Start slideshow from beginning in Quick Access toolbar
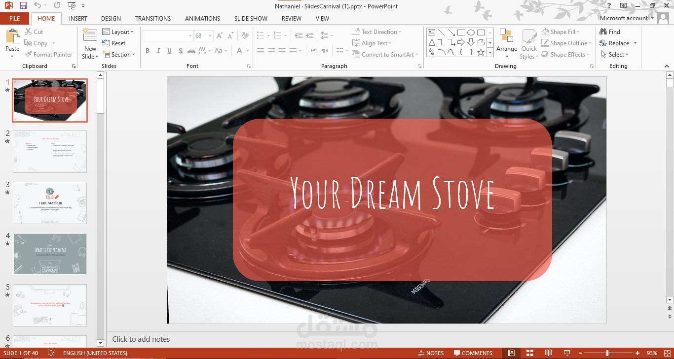 [72, 6]
